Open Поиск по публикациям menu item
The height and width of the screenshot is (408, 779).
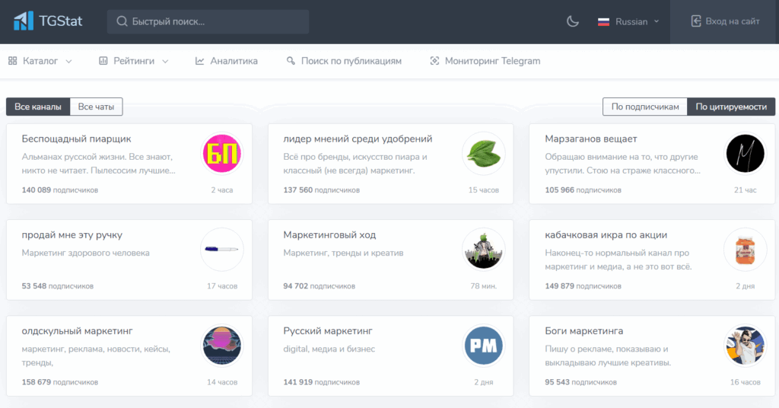pyautogui.click(x=344, y=61)
